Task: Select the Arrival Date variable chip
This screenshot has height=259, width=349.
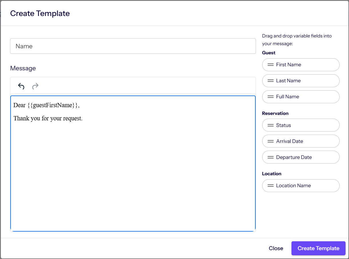Action: click(301, 141)
